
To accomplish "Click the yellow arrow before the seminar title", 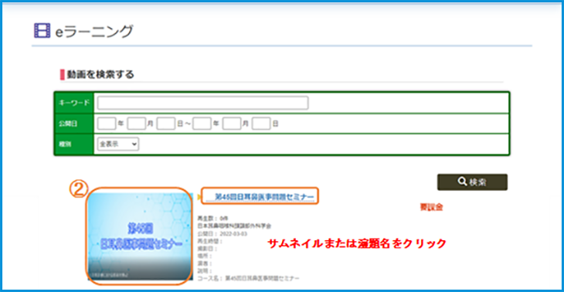I will 199,197.
